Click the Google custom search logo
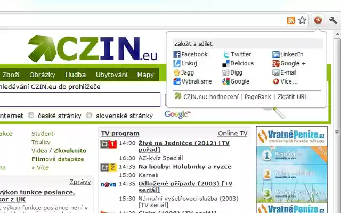Image resolution: width=341 pixels, height=213 pixels. pos(177,114)
